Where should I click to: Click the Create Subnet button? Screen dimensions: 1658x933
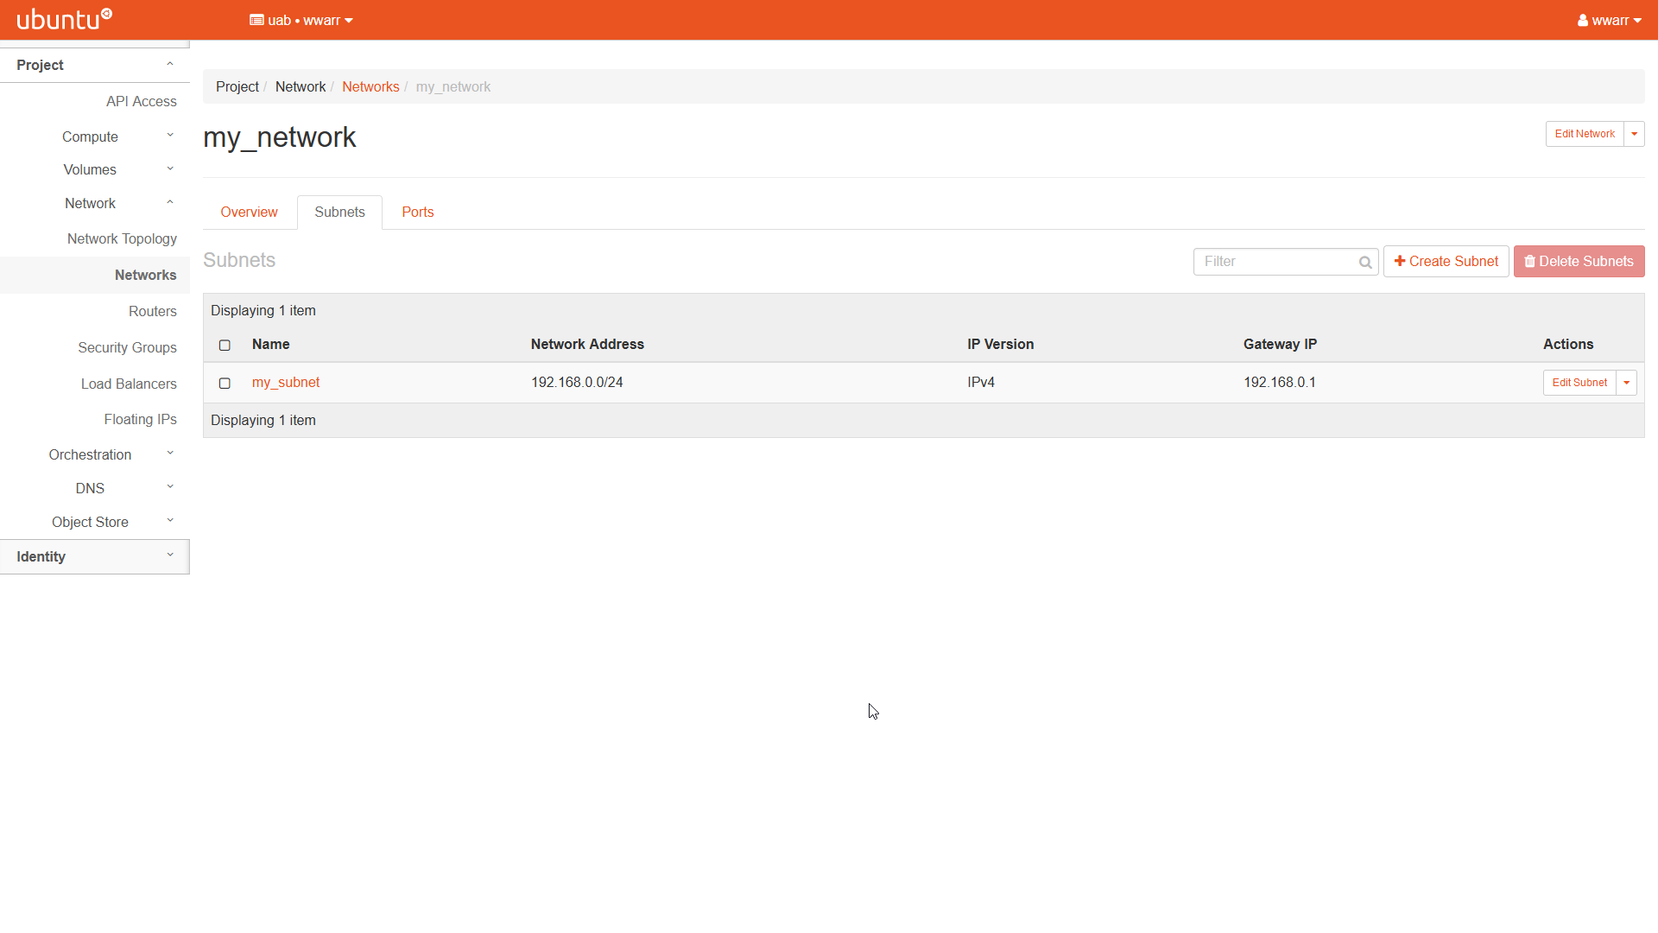click(1446, 262)
